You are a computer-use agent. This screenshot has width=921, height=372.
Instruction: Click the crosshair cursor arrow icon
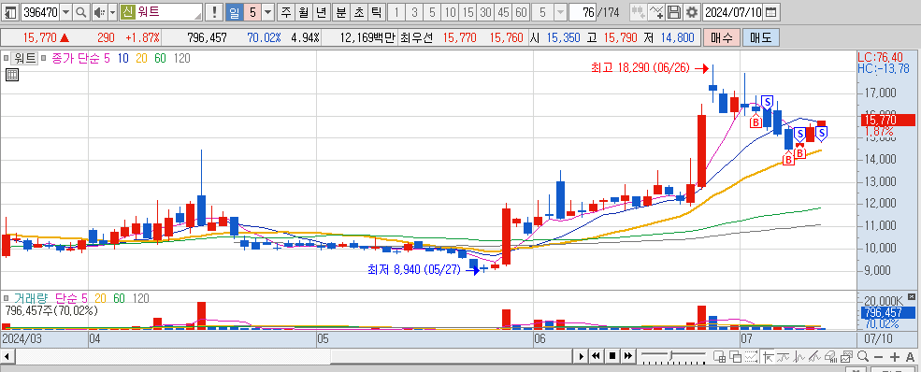[x=767, y=356]
